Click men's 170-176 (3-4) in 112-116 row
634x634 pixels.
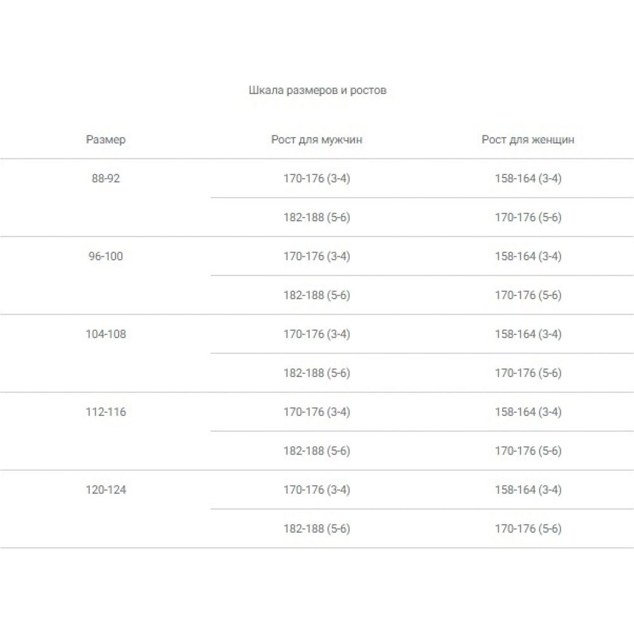click(x=316, y=412)
